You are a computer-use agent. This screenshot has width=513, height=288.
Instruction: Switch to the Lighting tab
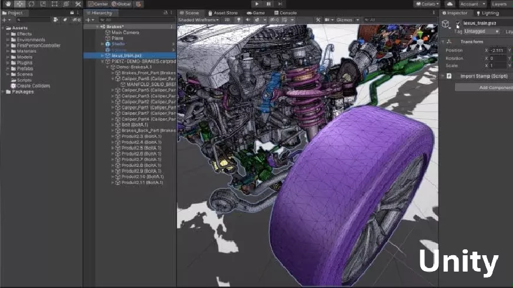point(488,13)
